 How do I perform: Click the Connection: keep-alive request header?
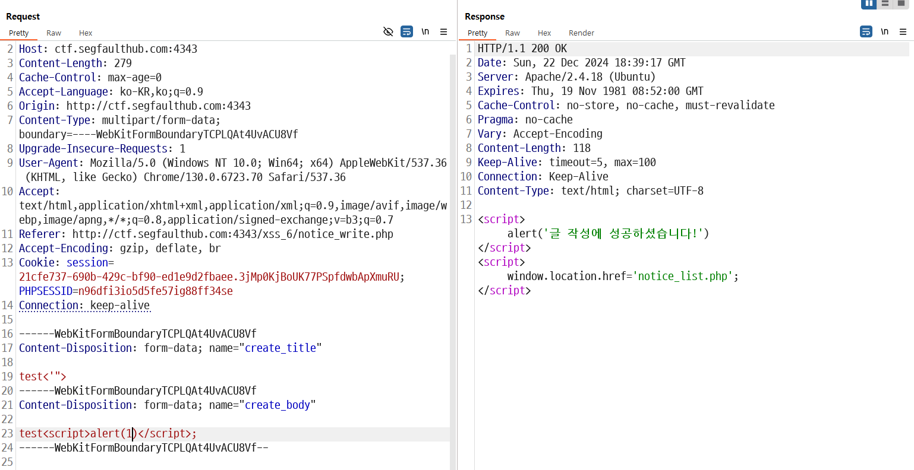[84, 306]
